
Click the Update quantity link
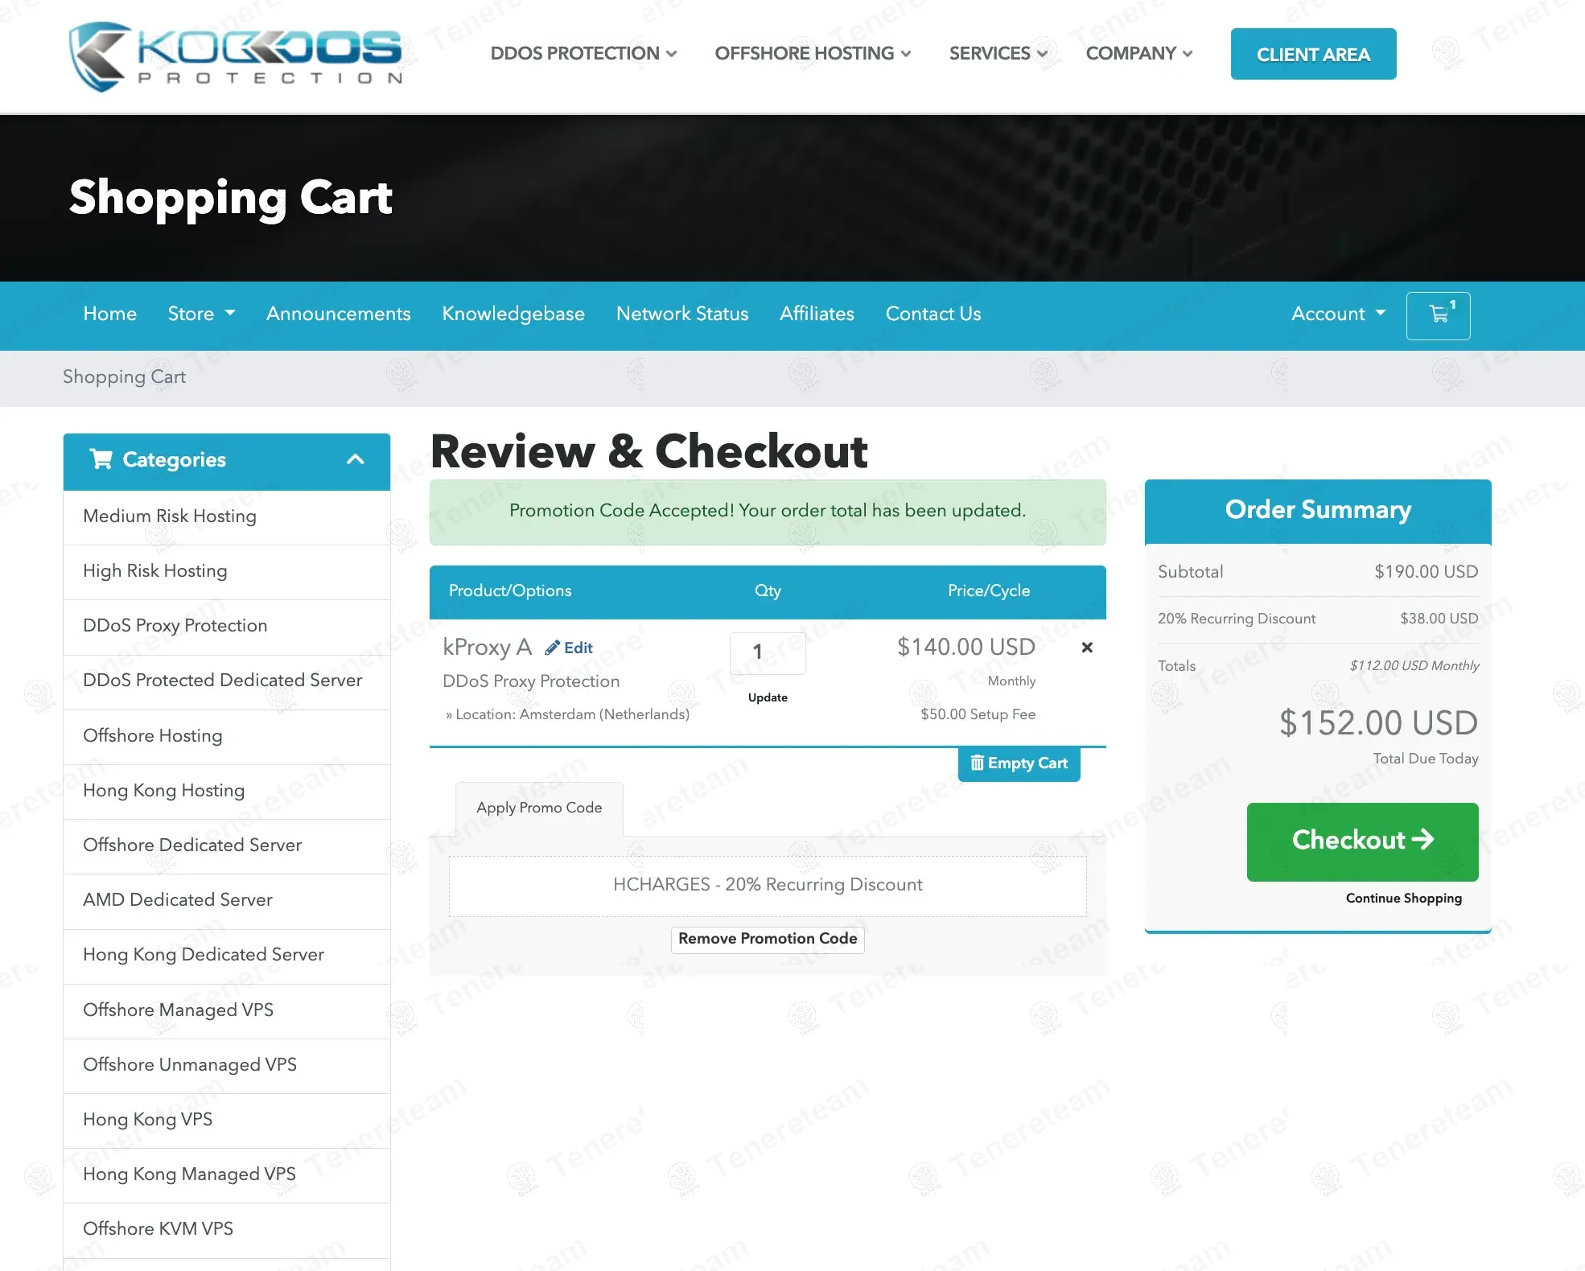pos(767,697)
